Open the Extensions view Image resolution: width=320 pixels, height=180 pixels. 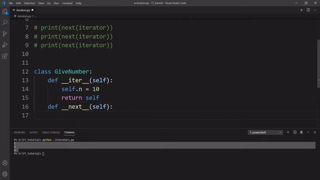coord(5,56)
